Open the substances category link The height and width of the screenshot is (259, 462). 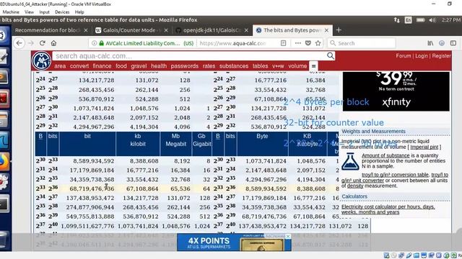[x=234, y=66]
